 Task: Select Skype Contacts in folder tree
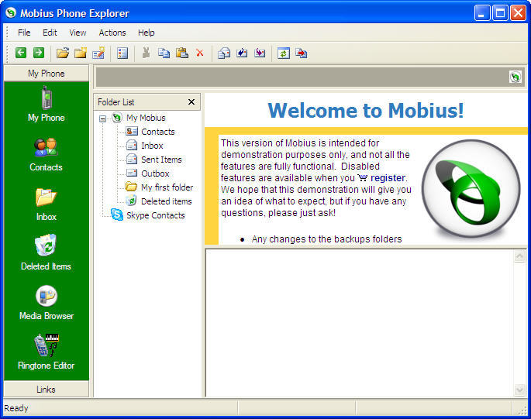(156, 215)
